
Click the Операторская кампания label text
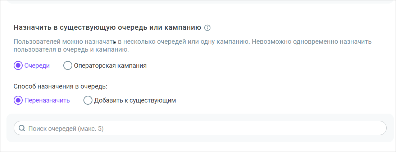[110, 66]
